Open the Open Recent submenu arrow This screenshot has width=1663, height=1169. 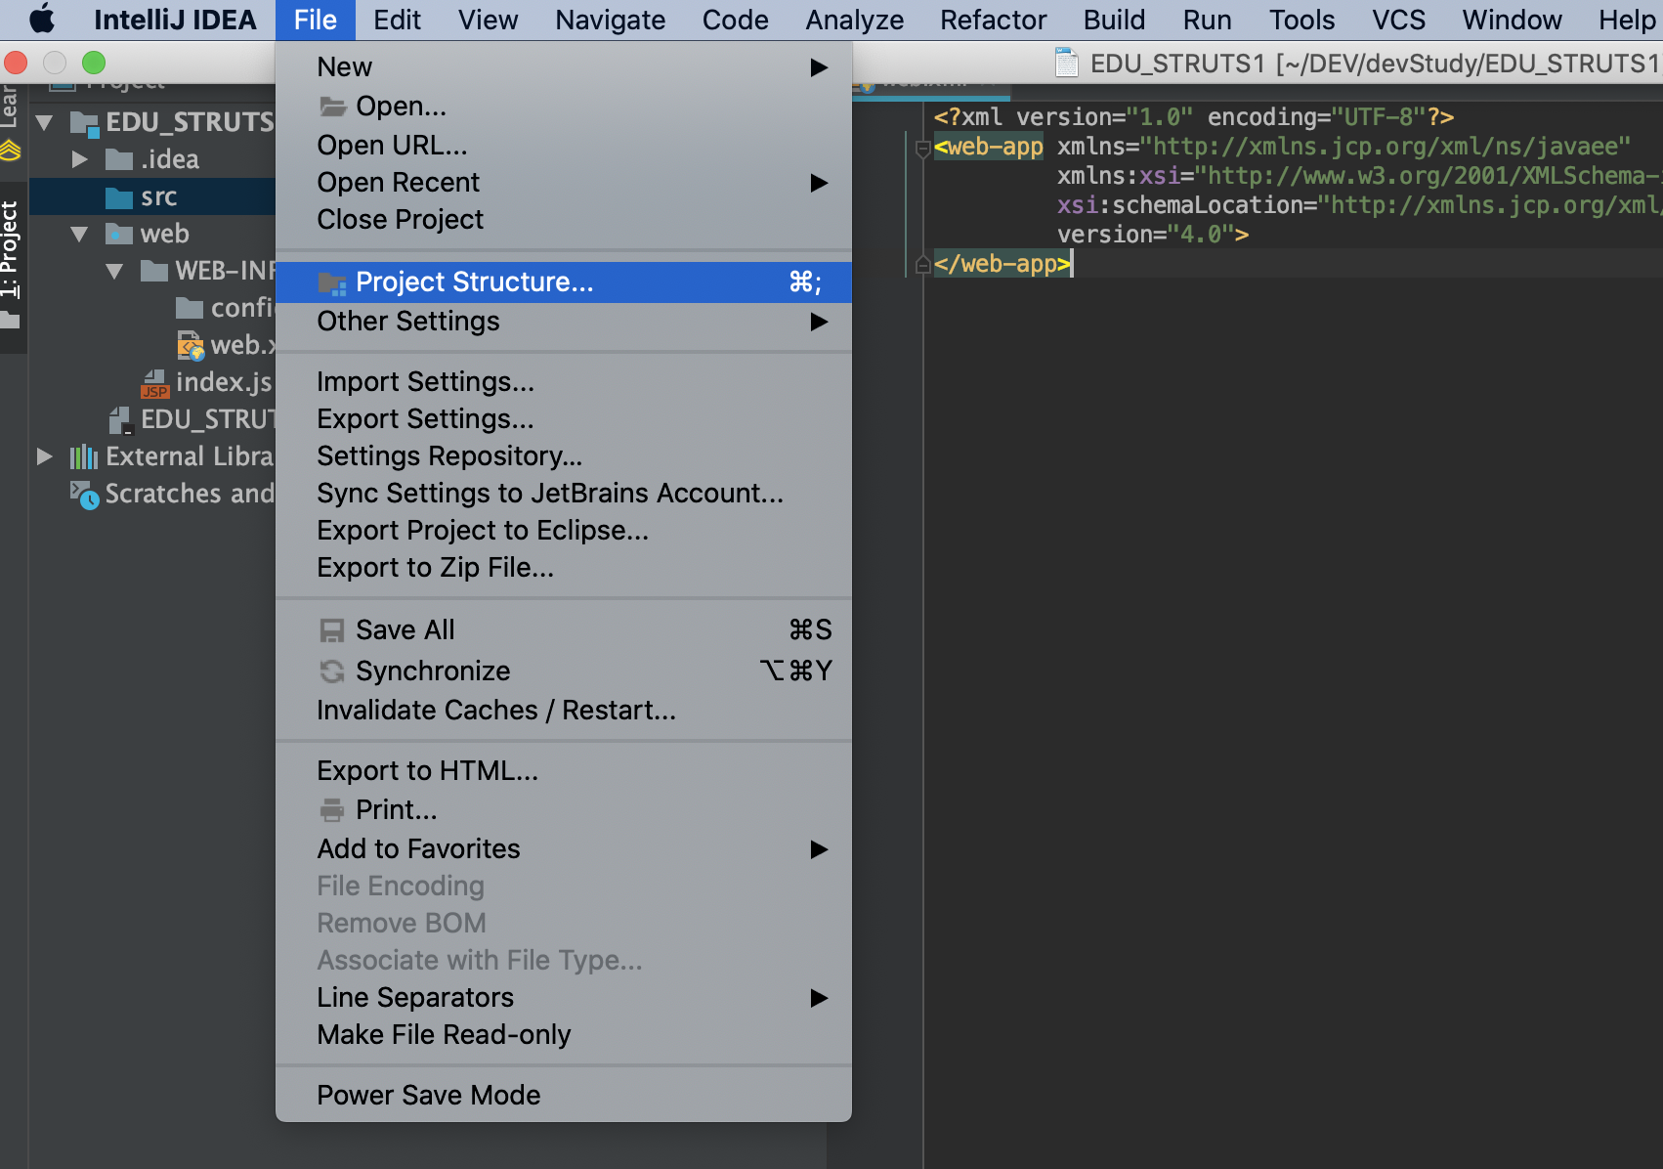coord(819,183)
